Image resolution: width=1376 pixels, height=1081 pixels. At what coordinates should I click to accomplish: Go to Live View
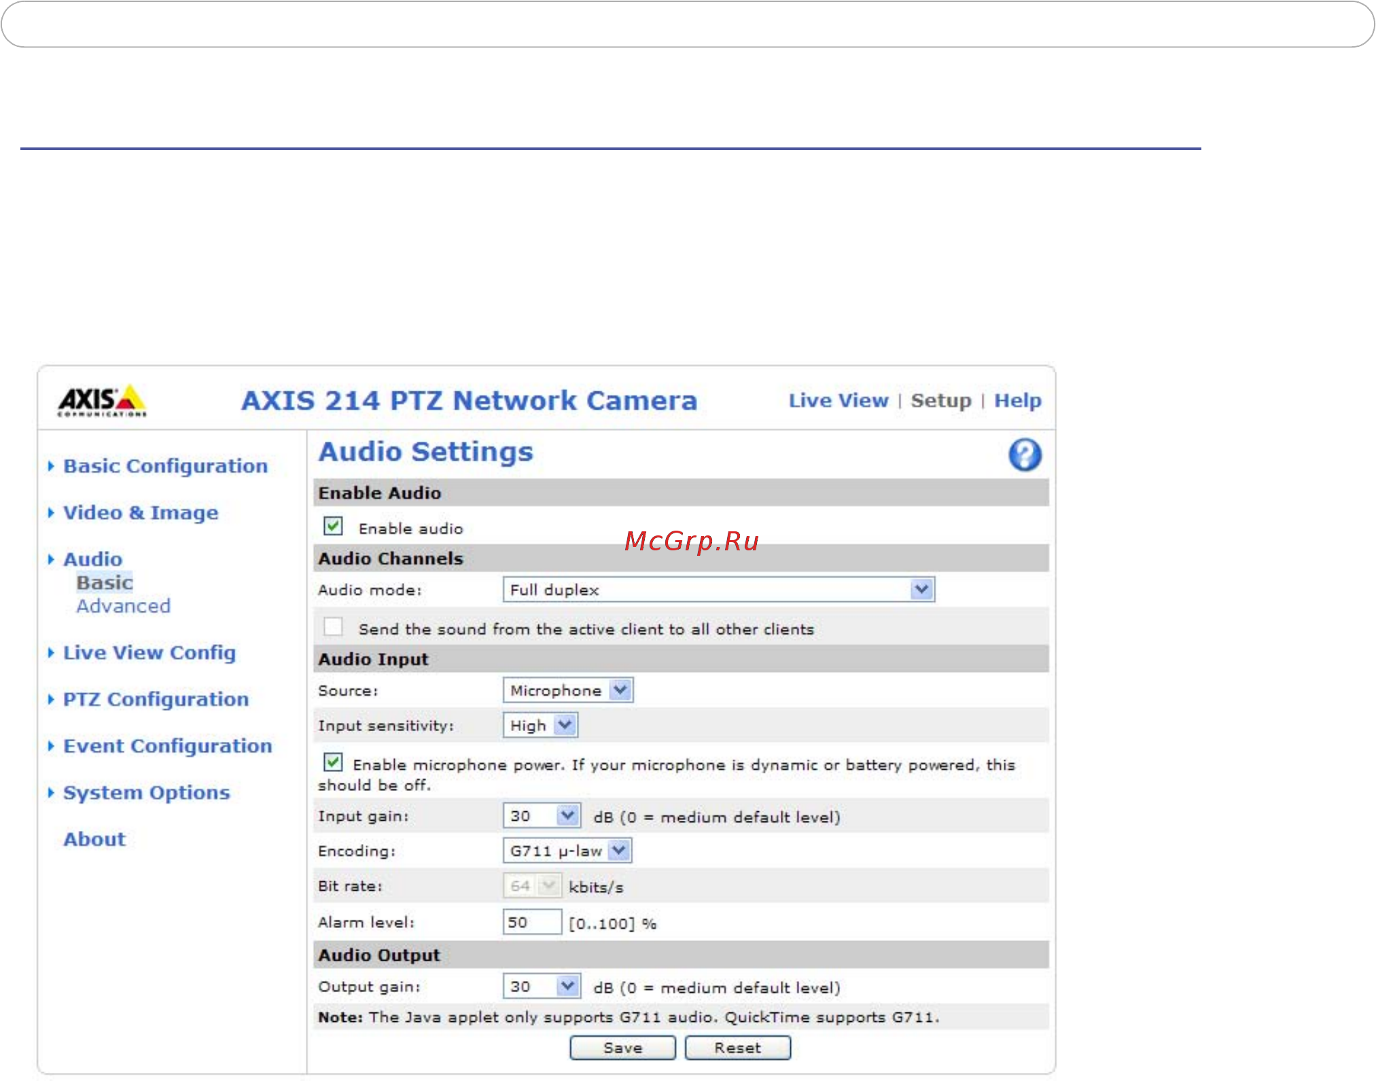coord(839,401)
